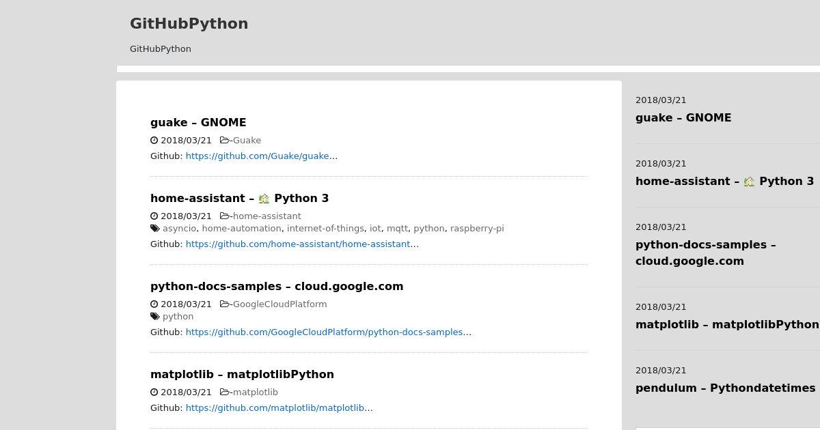Select the asyncio tag
This screenshot has height=430, width=820.
[x=179, y=229]
